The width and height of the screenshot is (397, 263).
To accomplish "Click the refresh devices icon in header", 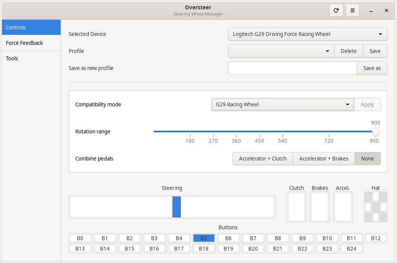I will tap(336, 11).
